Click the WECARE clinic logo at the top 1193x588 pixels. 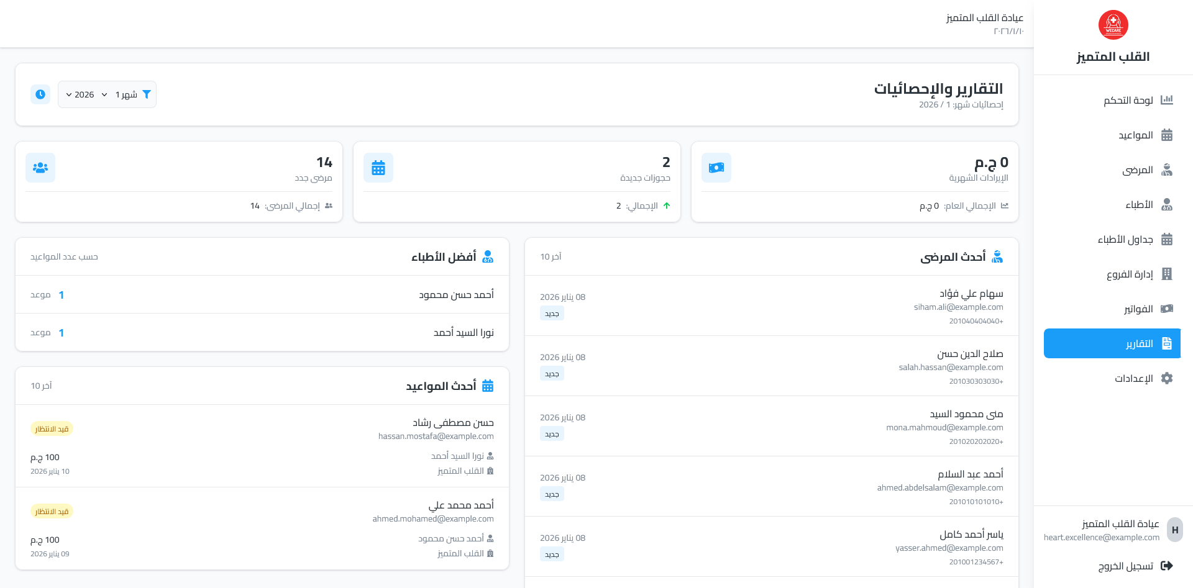click(1113, 25)
